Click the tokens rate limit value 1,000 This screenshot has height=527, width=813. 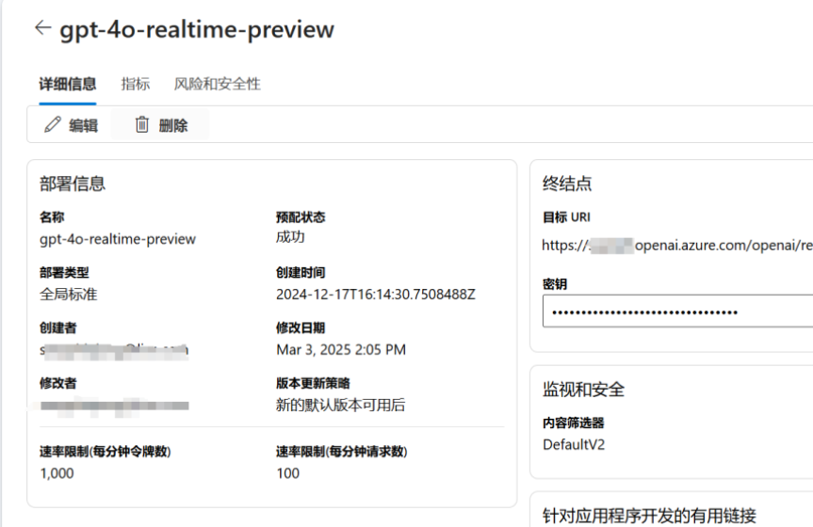[x=57, y=473]
